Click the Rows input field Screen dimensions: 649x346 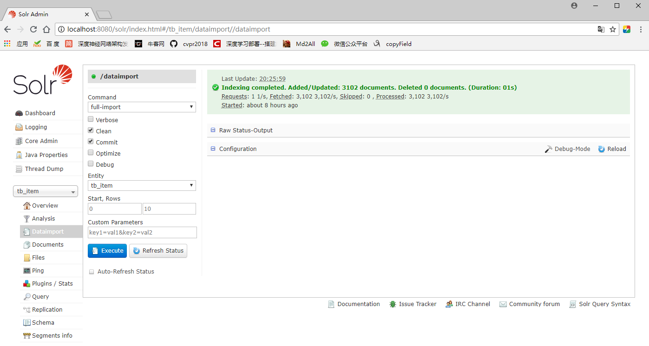(169, 209)
